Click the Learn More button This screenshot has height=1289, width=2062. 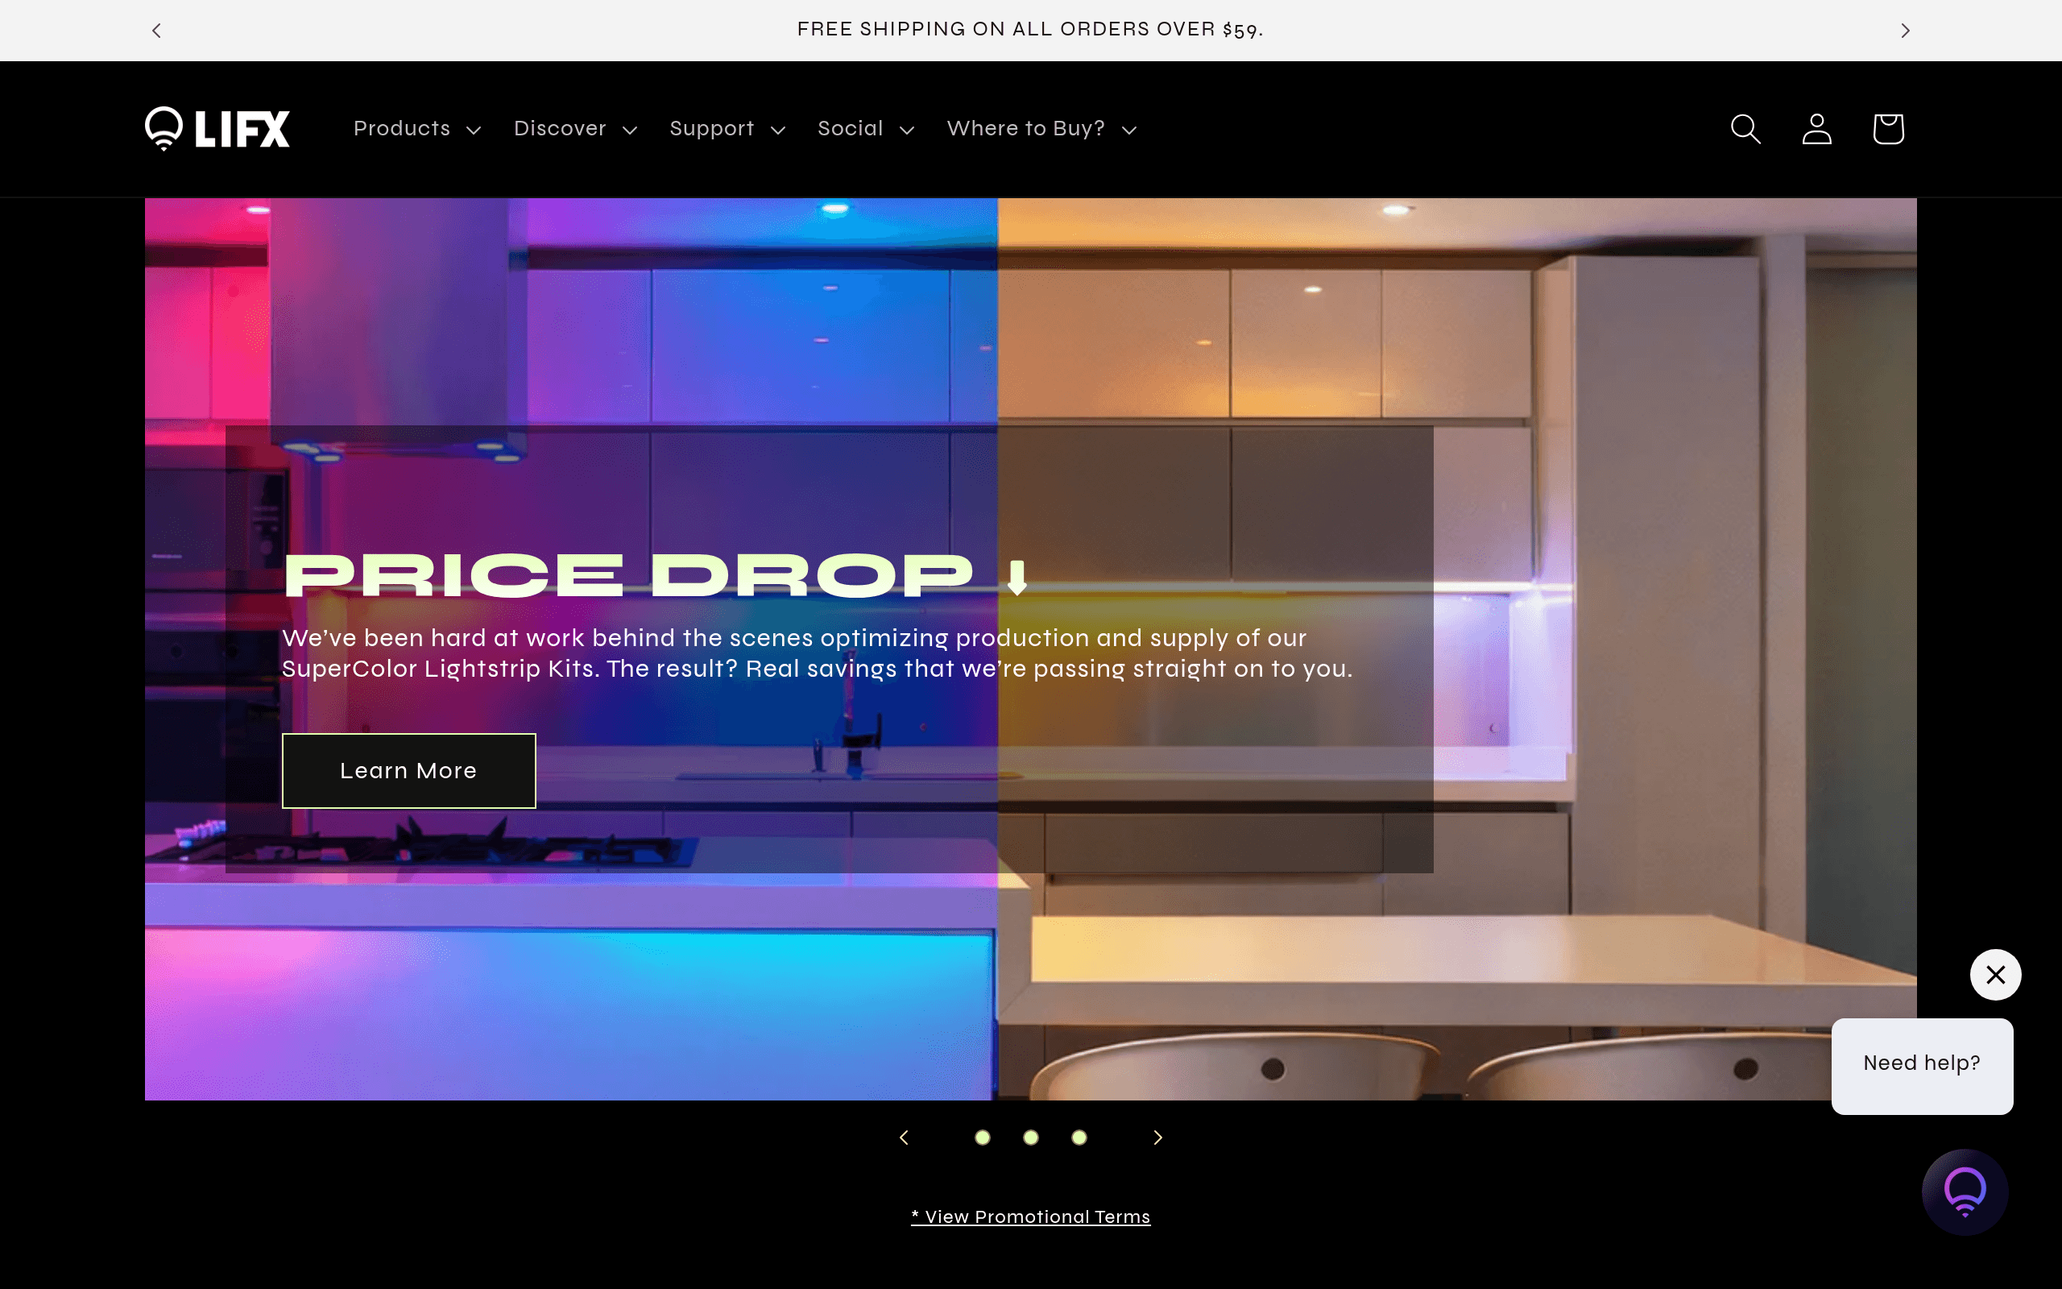tap(409, 771)
